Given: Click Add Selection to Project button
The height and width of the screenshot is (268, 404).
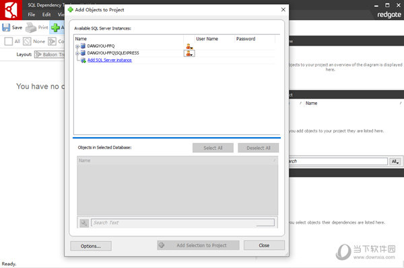Looking at the screenshot, I should [198, 245].
